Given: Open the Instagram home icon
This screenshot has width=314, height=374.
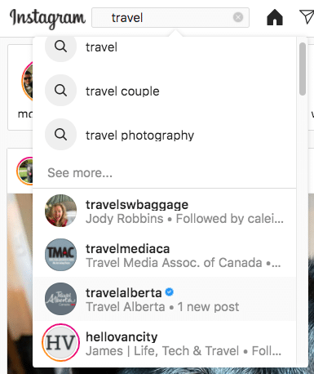Looking at the screenshot, I should pos(275,17).
